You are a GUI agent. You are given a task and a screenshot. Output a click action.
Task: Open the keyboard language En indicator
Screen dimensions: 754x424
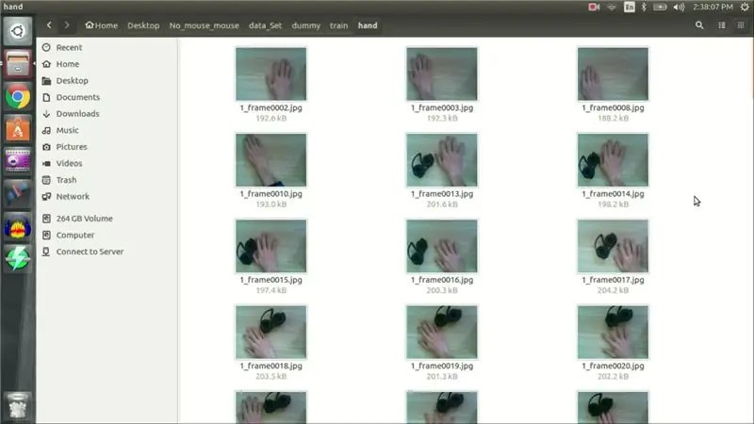[x=629, y=7]
